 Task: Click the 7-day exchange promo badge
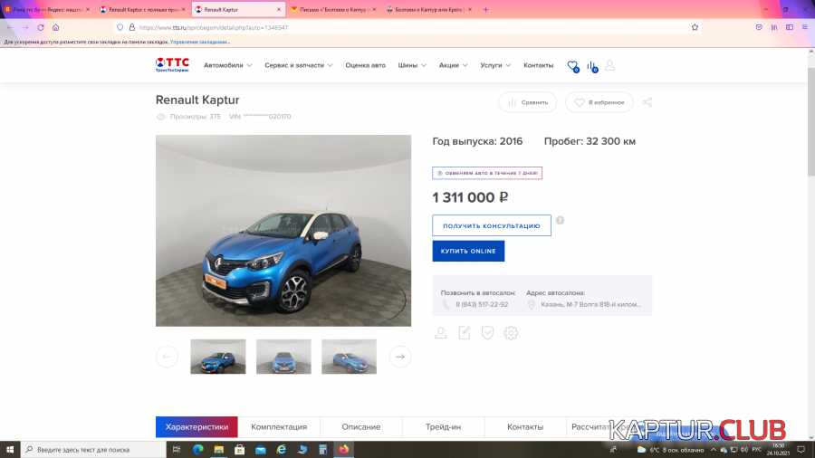pyautogui.click(x=487, y=173)
